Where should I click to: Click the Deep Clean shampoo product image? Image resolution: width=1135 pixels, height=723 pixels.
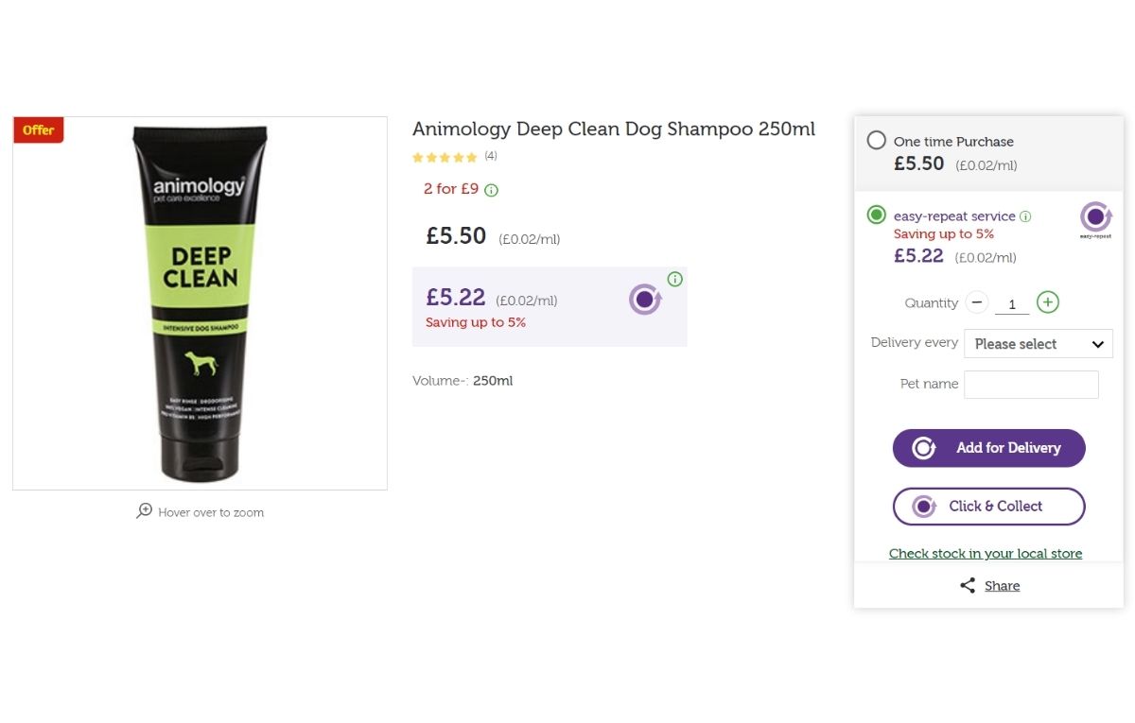pyautogui.click(x=200, y=303)
